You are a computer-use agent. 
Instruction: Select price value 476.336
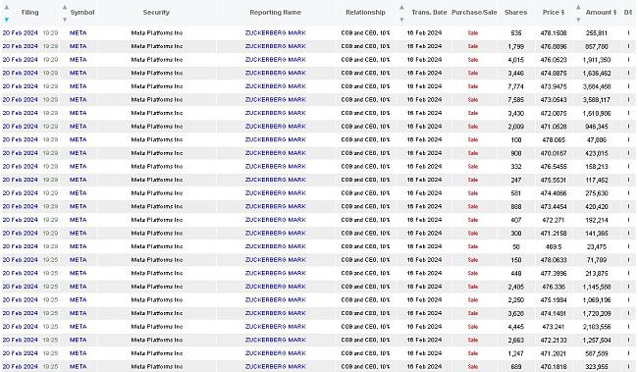[554, 287]
